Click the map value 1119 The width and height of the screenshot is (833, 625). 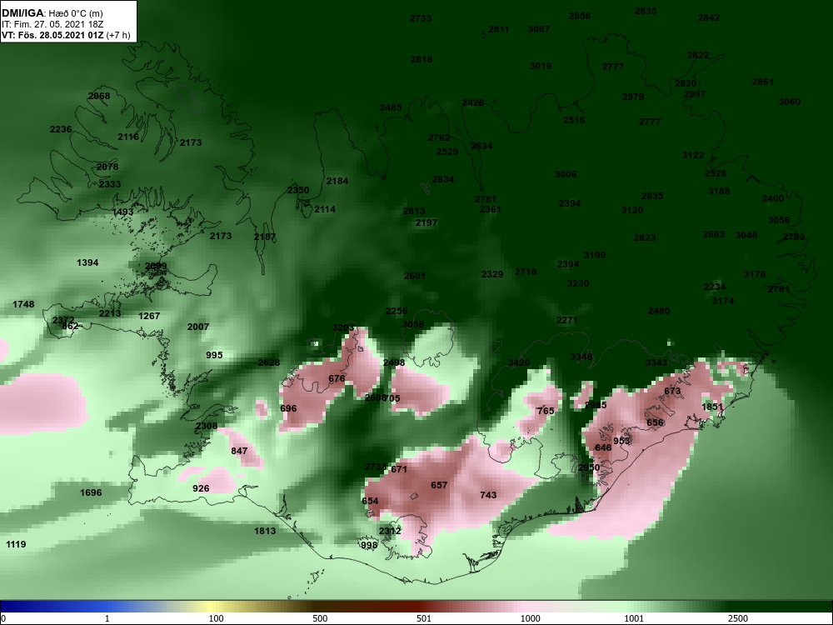(15, 544)
